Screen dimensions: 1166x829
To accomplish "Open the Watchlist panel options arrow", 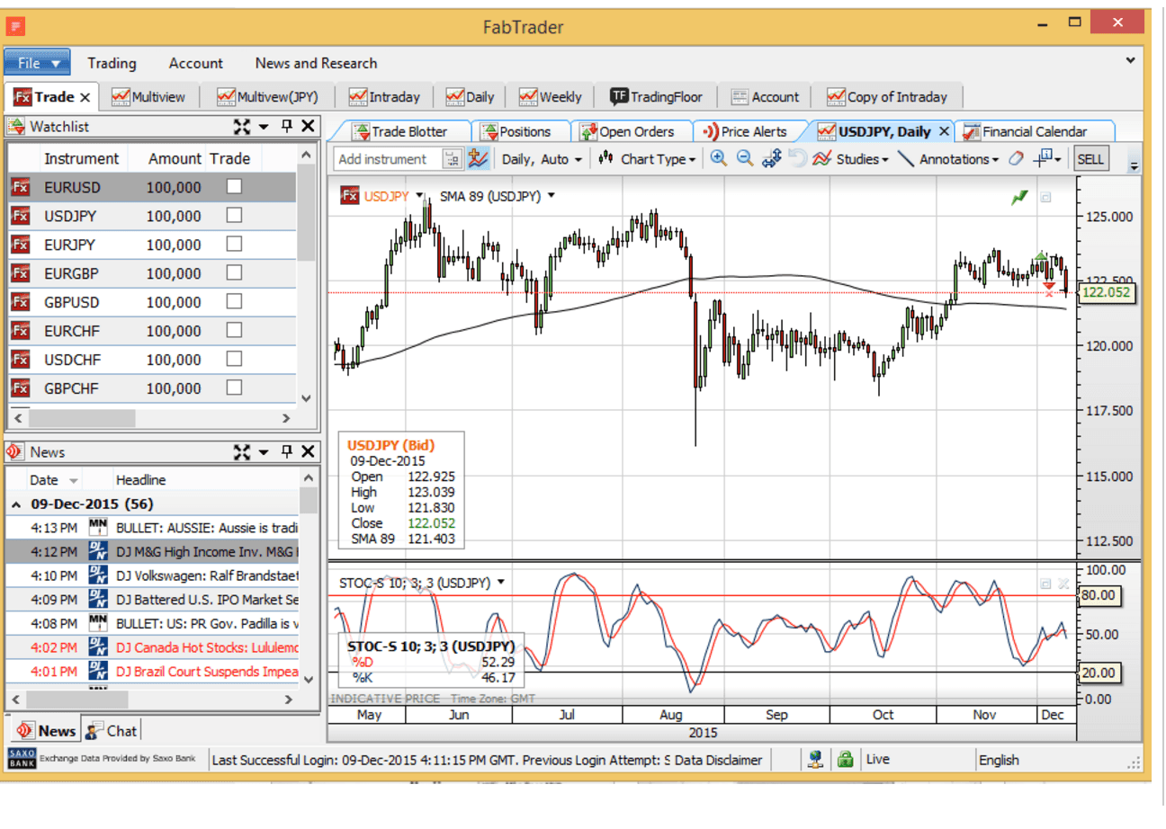I will (x=265, y=127).
